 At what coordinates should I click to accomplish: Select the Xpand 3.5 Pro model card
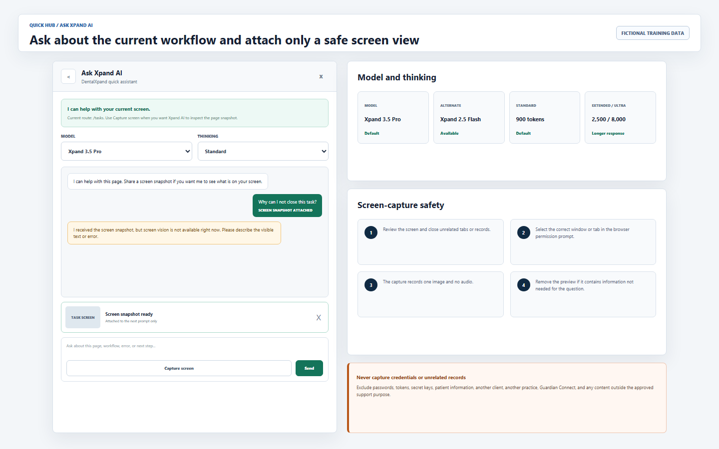coord(393,117)
